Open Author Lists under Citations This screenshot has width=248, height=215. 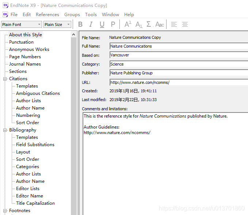(28, 100)
